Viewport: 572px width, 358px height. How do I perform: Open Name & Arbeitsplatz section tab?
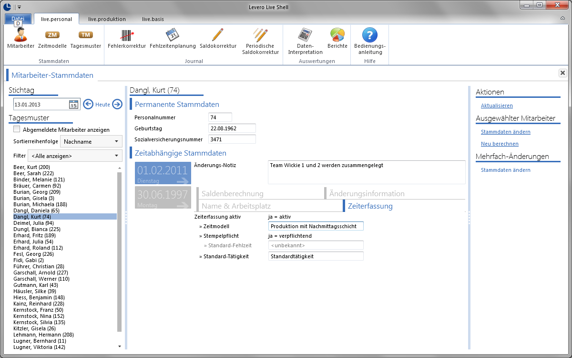point(269,206)
